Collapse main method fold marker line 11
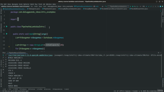 tap(10, 34)
